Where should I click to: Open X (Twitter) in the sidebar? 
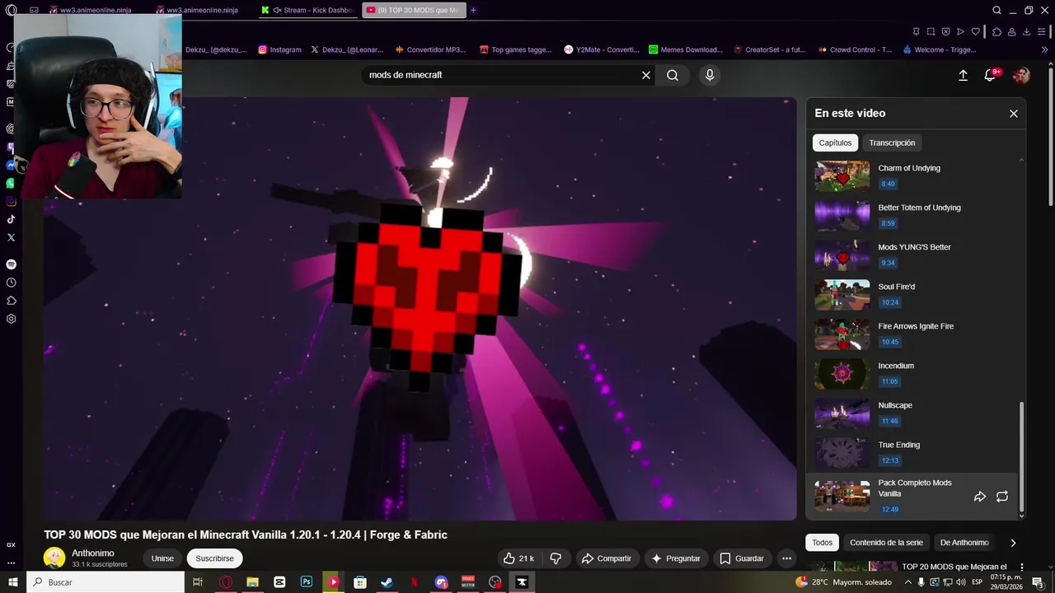11,237
